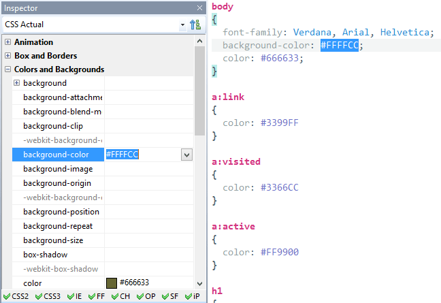Click the FF browser compatibility checkmark
The height and width of the screenshot is (303, 441).
tap(92, 296)
